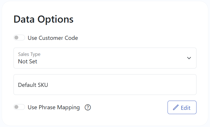Click the grey knob of Phrase Mapping toggle

click(16, 107)
